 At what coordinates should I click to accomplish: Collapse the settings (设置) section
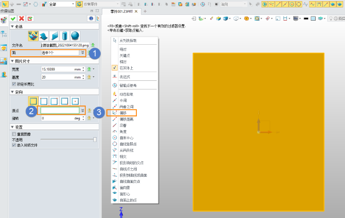click(12, 127)
